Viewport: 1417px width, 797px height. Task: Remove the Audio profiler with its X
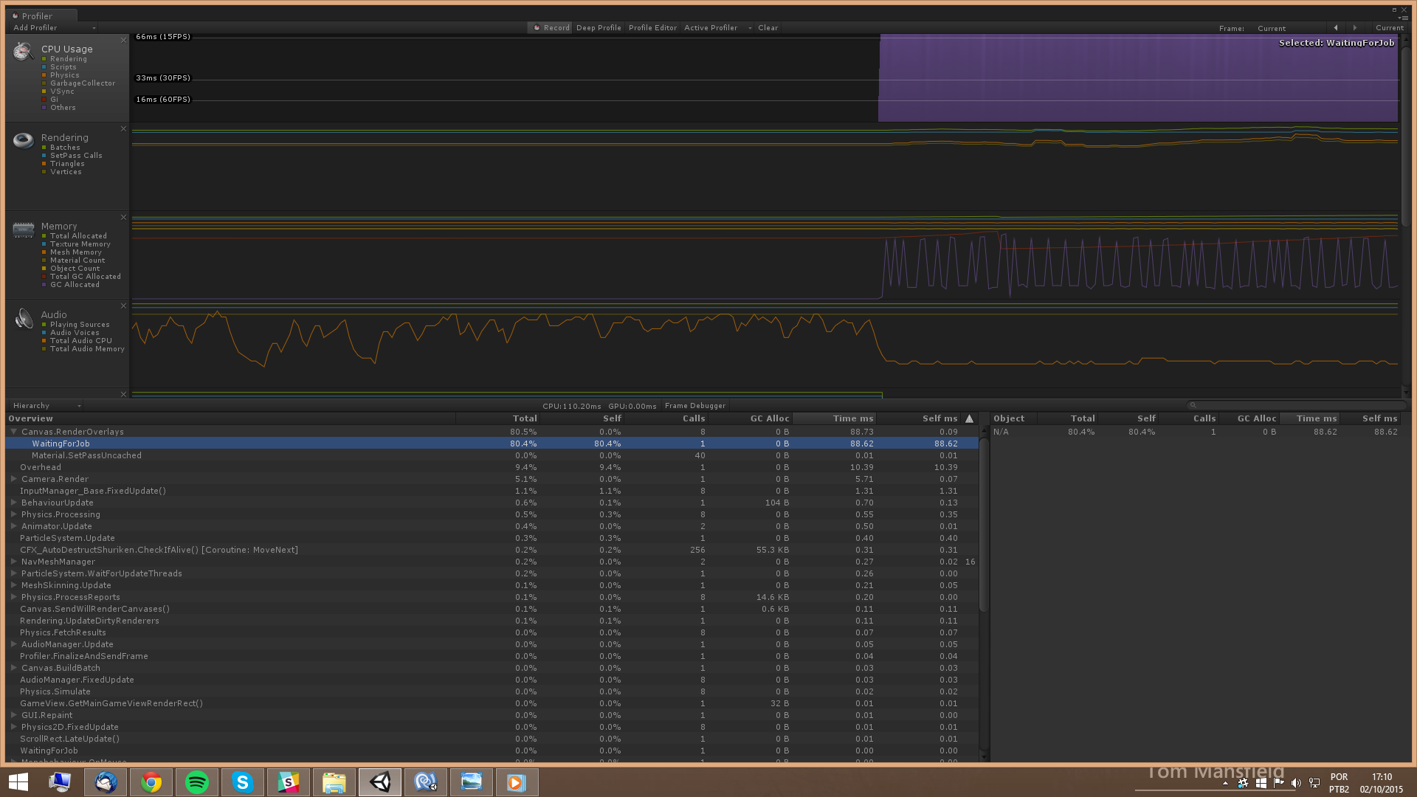[x=123, y=306]
